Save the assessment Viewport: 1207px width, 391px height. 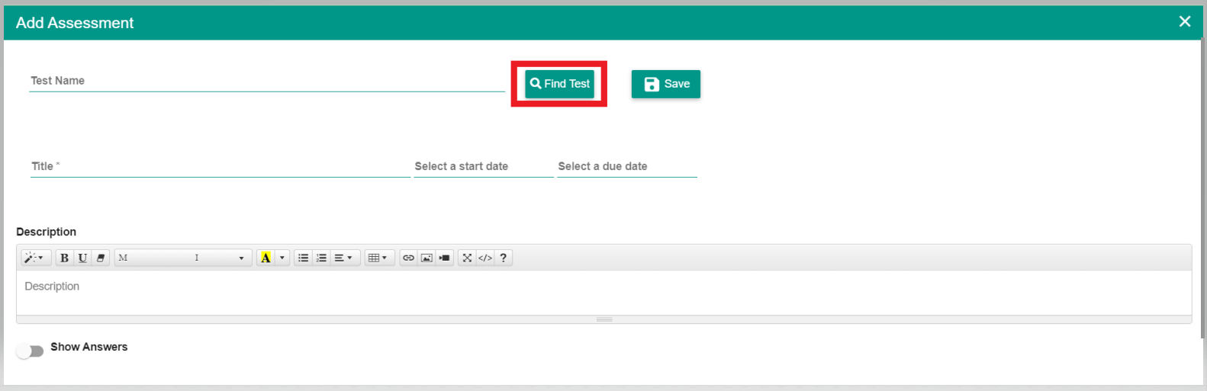coord(665,84)
